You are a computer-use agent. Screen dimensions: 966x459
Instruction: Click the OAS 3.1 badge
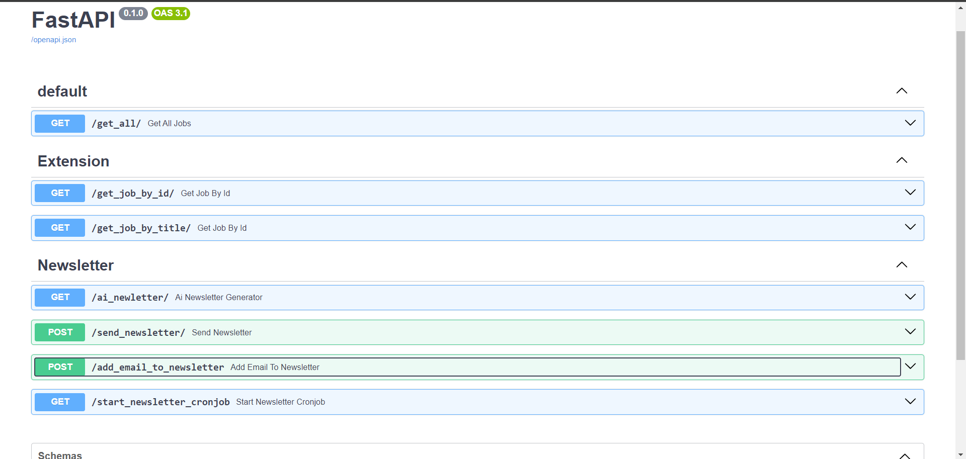tap(171, 14)
